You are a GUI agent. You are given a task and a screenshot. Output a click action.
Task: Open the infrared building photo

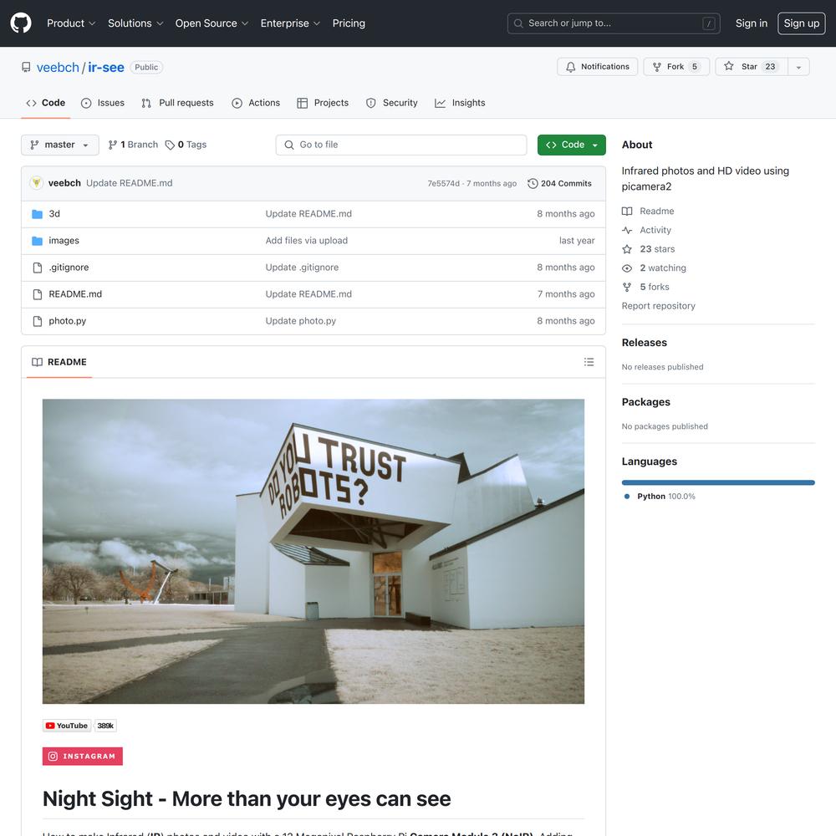[313, 551]
